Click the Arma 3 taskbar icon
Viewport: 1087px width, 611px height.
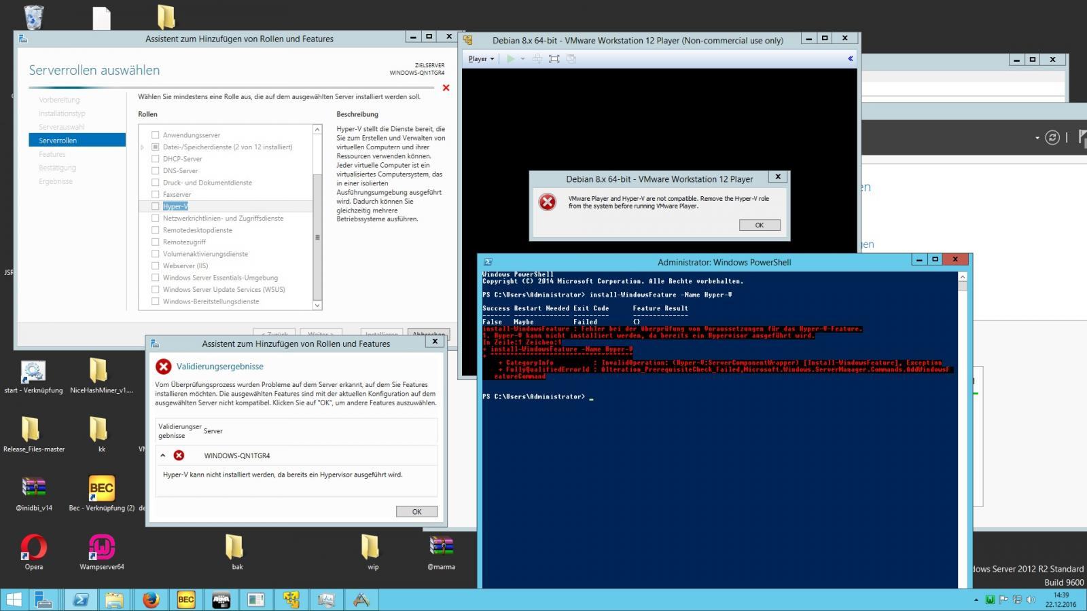[221, 600]
